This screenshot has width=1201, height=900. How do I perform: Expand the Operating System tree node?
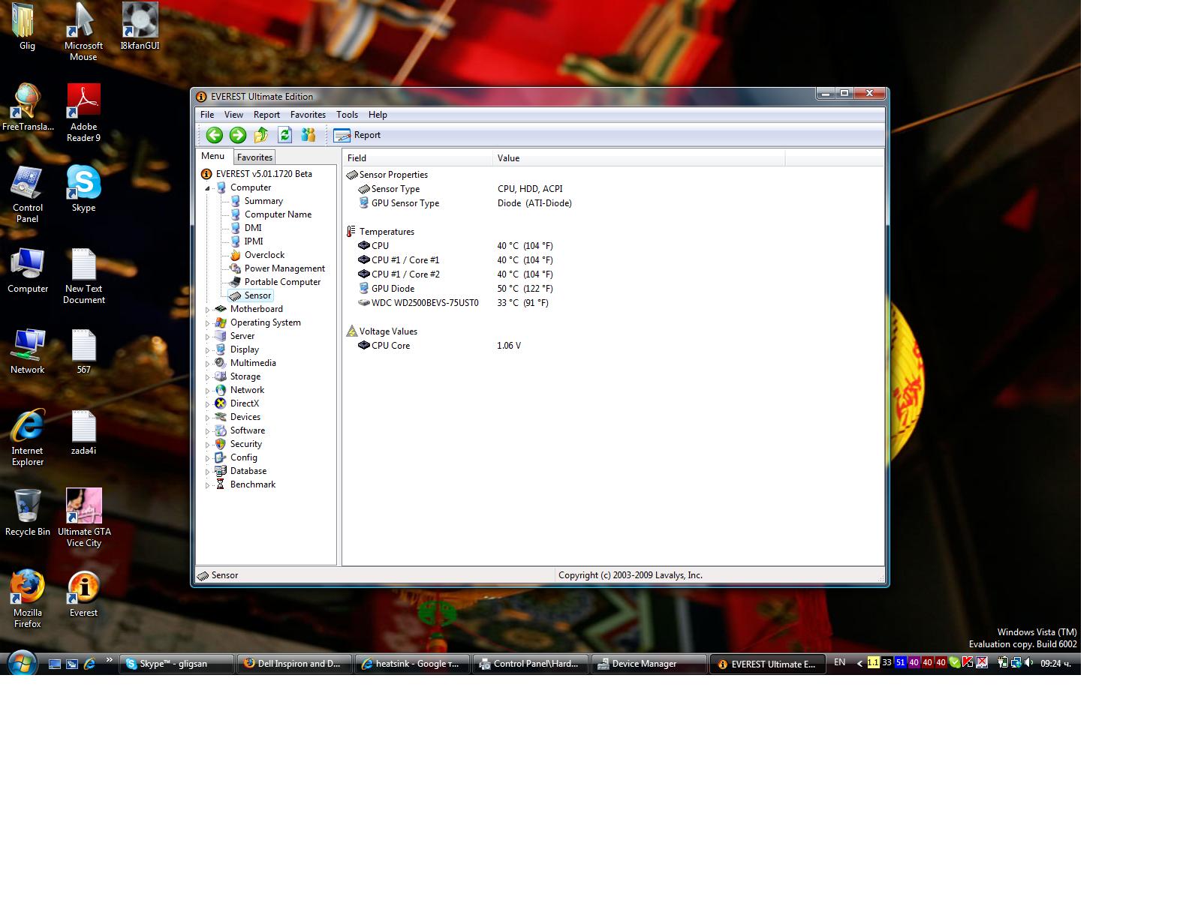tap(208, 323)
